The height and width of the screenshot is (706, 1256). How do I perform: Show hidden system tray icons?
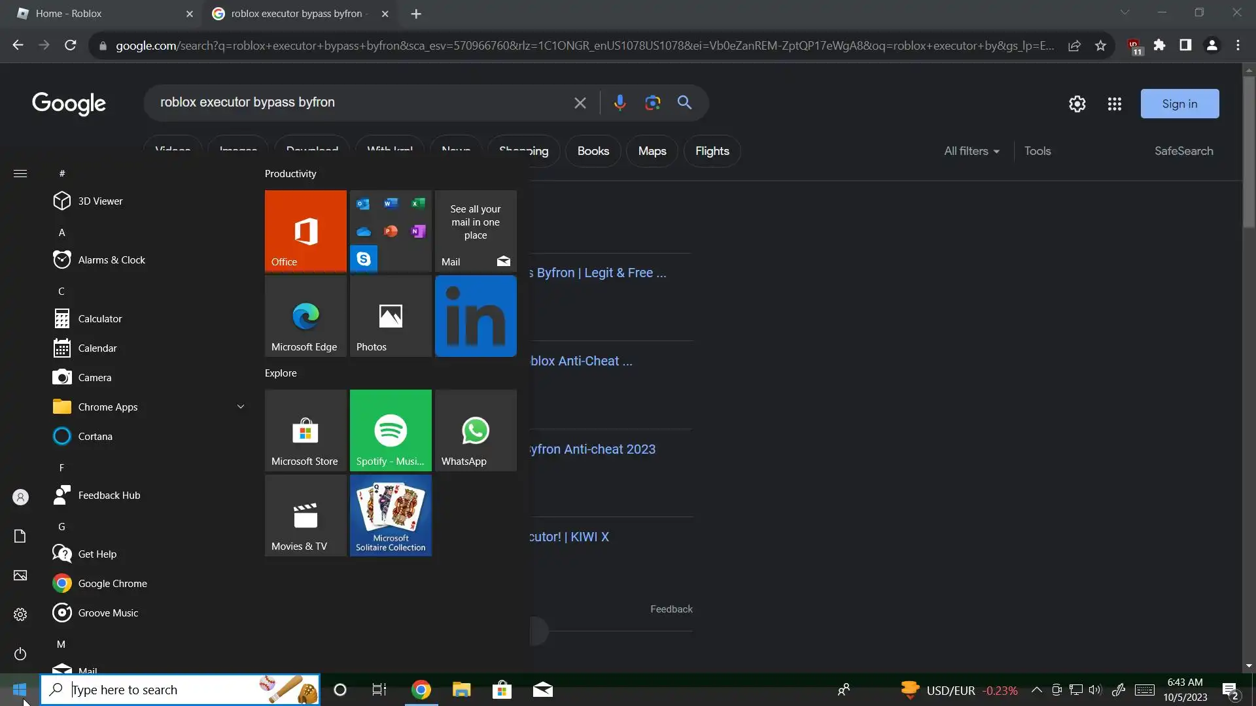[1036, 690]
